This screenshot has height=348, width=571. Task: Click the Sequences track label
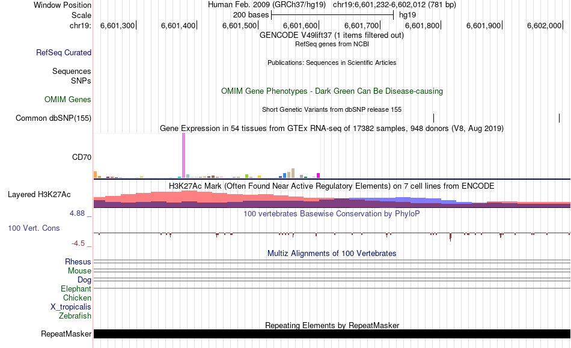(72, 71)
